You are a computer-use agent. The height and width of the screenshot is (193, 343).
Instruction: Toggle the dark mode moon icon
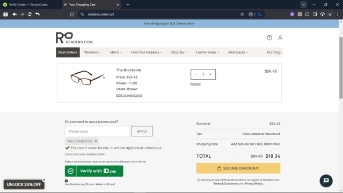point(260,14)
